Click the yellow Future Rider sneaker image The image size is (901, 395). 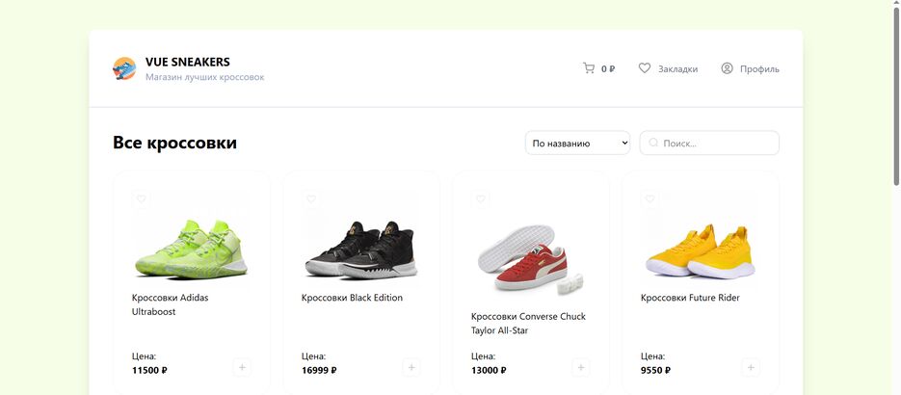(701, 247)
